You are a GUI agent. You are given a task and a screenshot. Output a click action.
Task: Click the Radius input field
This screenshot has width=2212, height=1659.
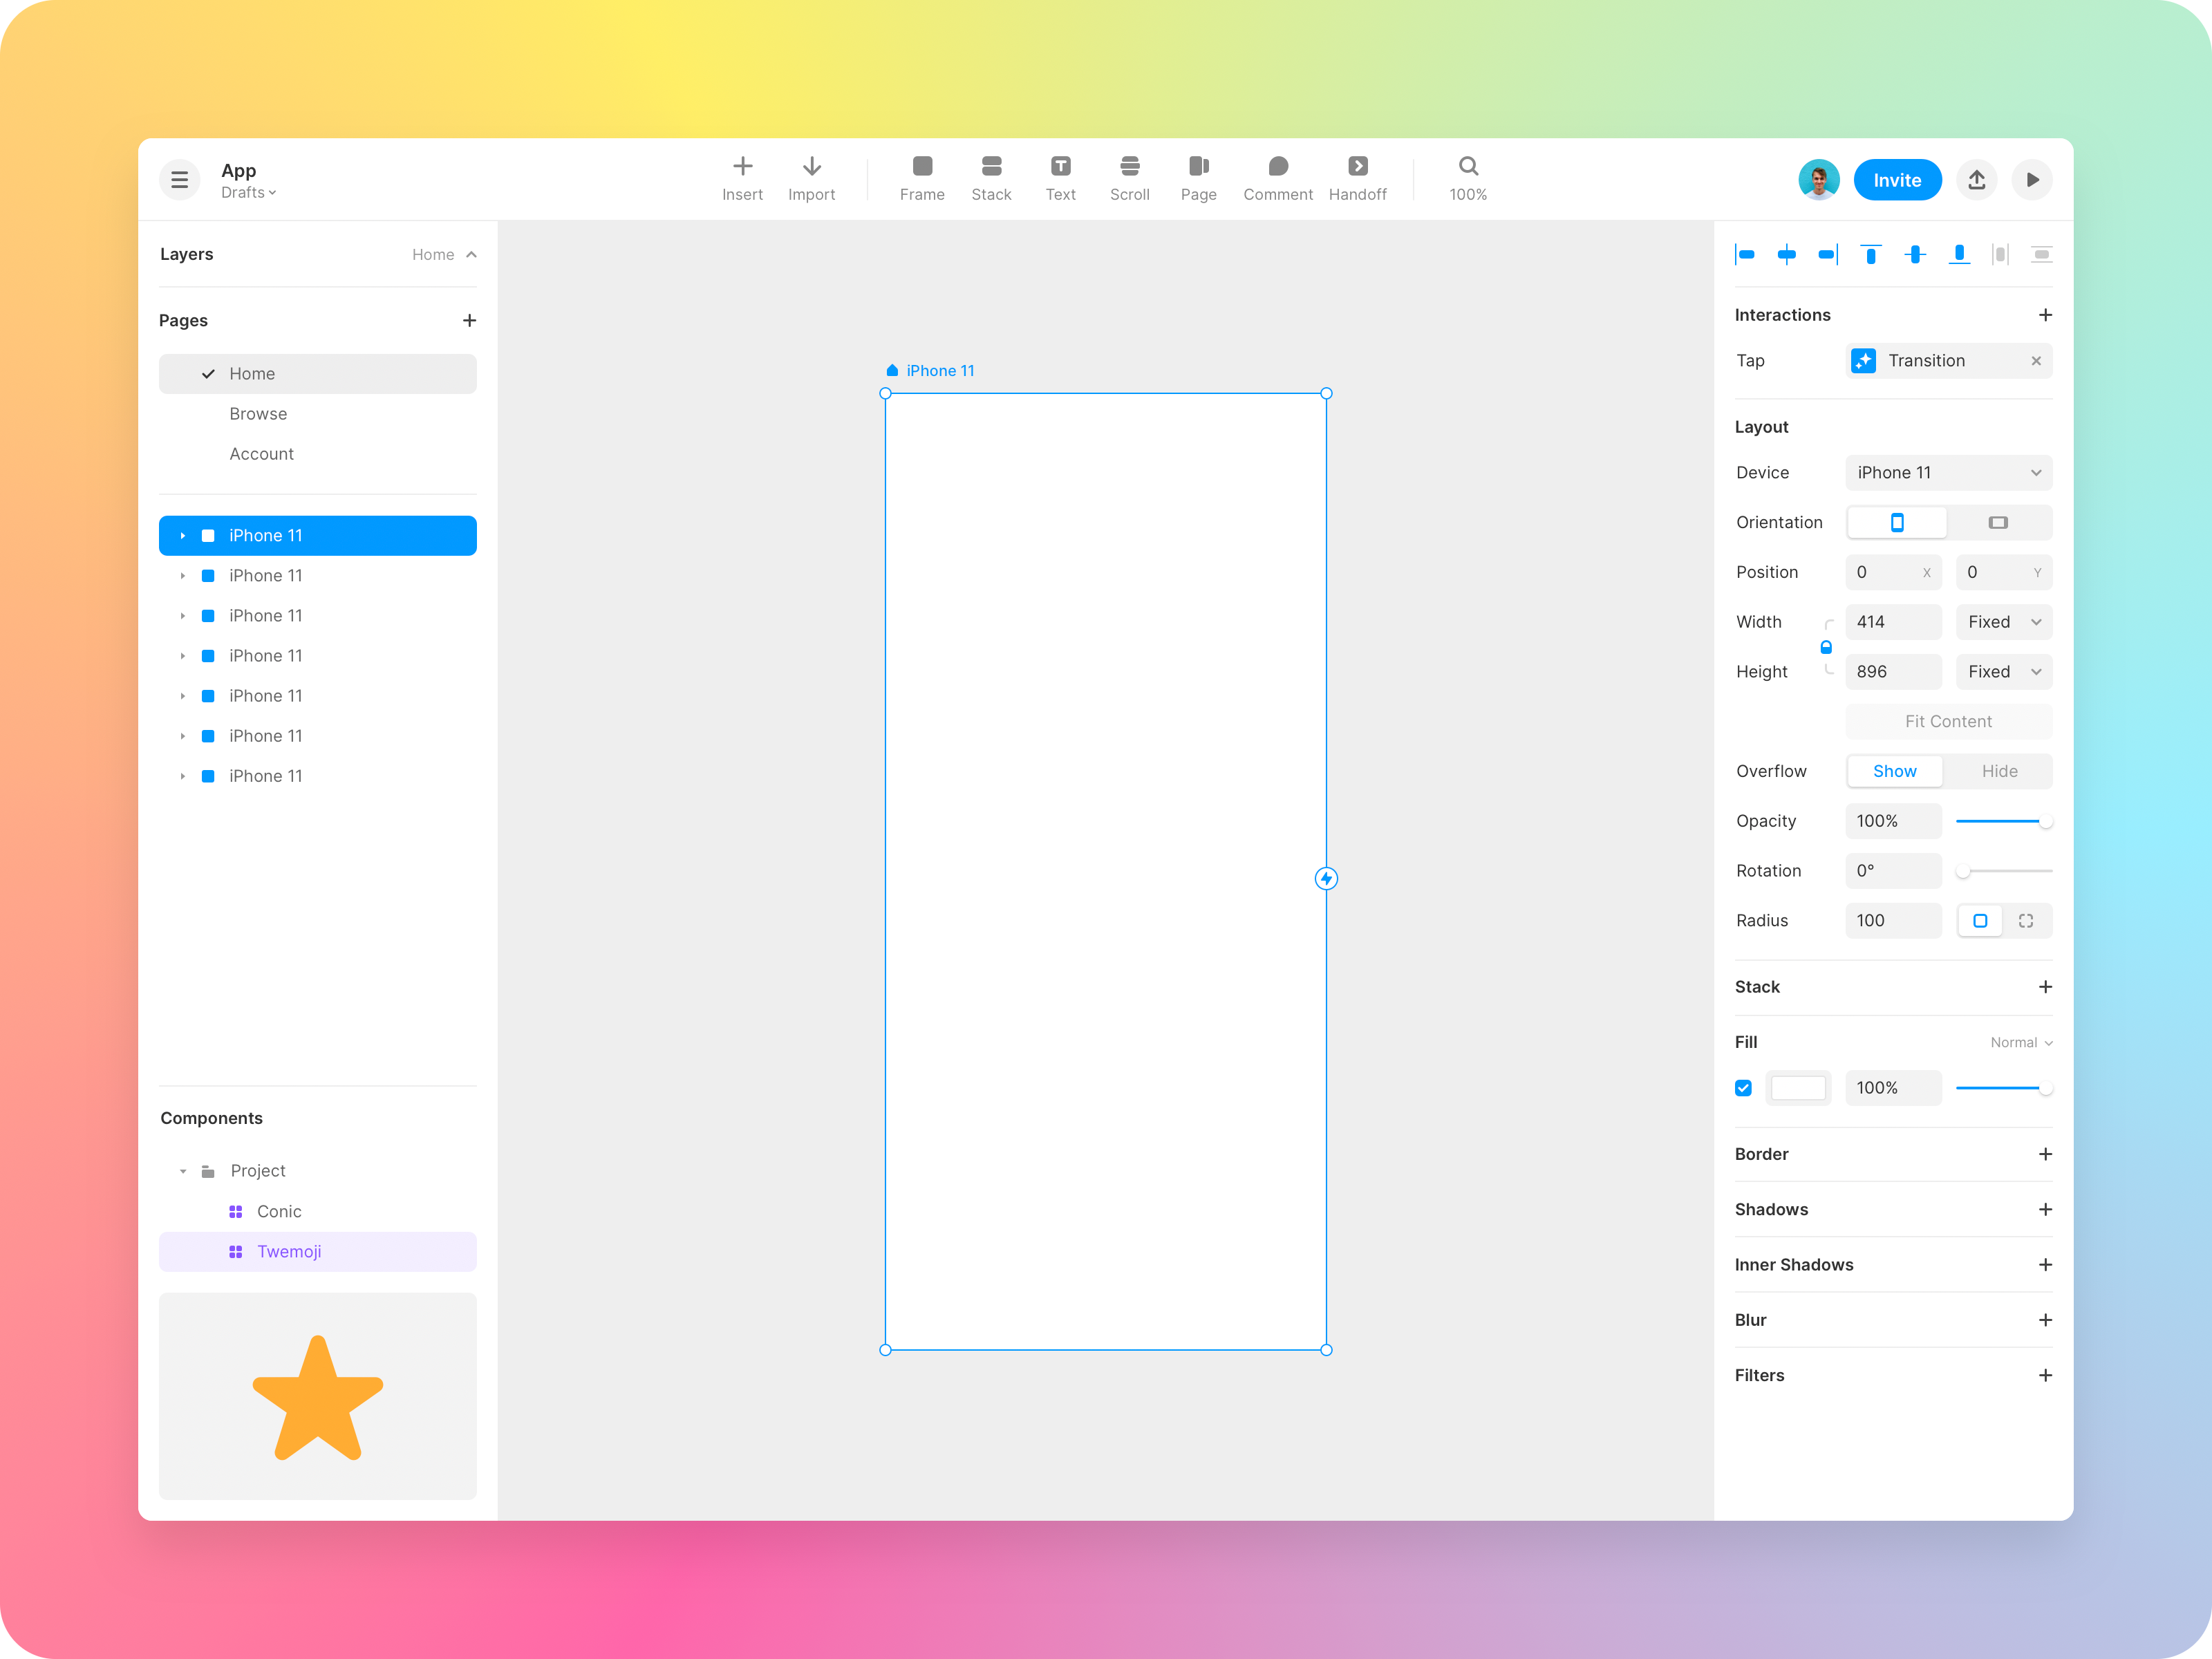click(x=1893, y=921)
